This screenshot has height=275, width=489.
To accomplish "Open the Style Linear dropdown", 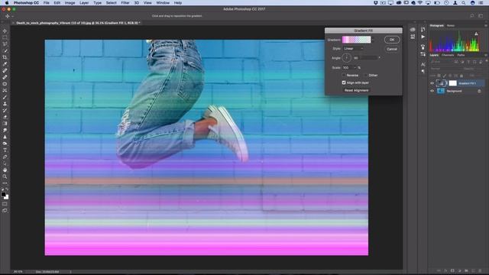I will click(x=353, y=49).
